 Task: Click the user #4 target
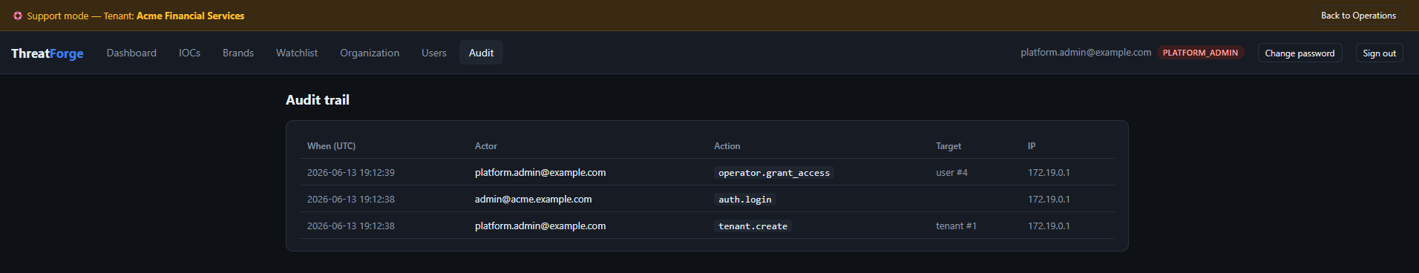(951, 173)
